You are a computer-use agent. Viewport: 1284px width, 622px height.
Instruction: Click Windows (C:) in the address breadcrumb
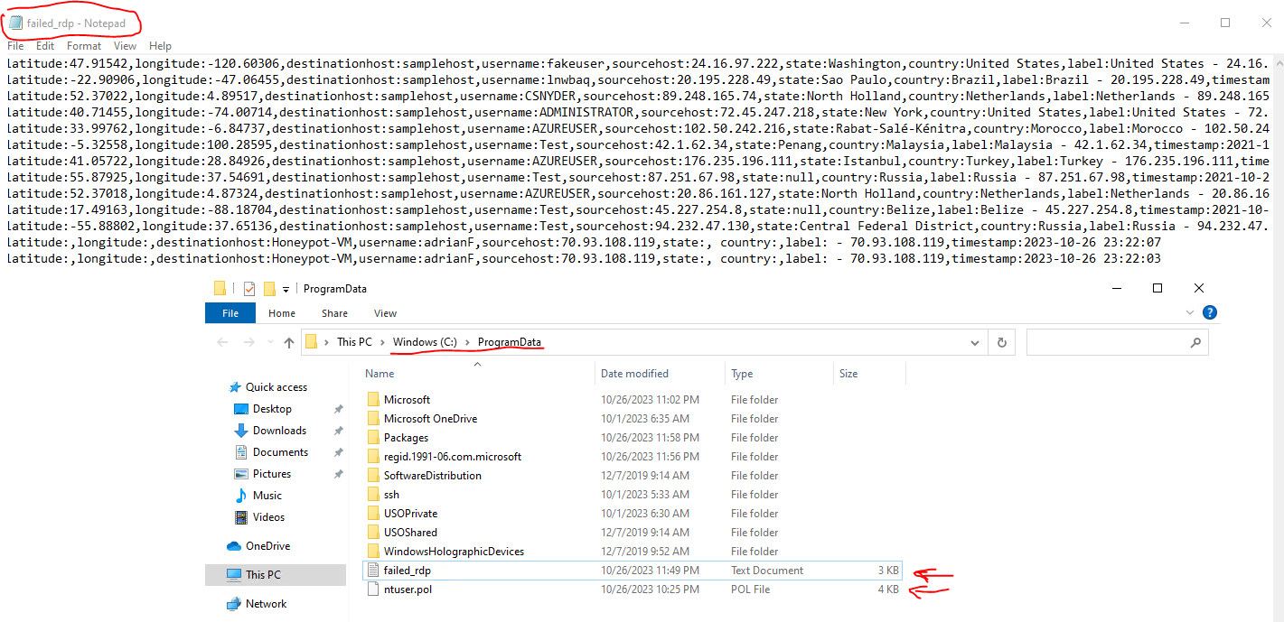[425, 342]
